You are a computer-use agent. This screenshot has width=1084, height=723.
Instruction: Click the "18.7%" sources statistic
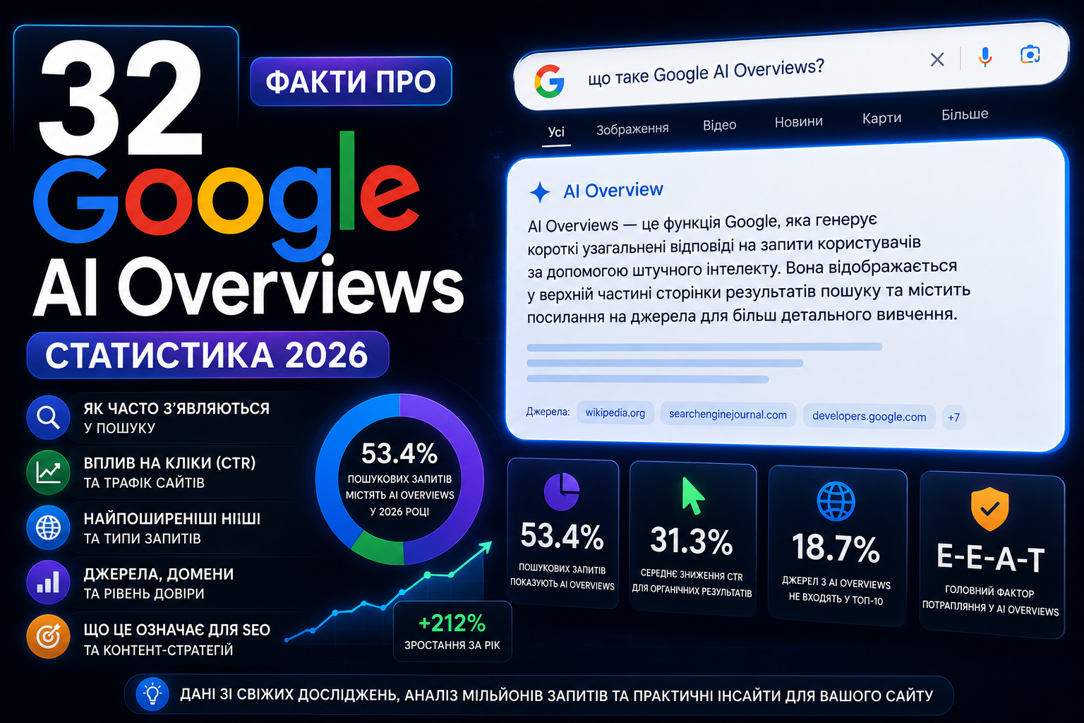coord(836,548)
